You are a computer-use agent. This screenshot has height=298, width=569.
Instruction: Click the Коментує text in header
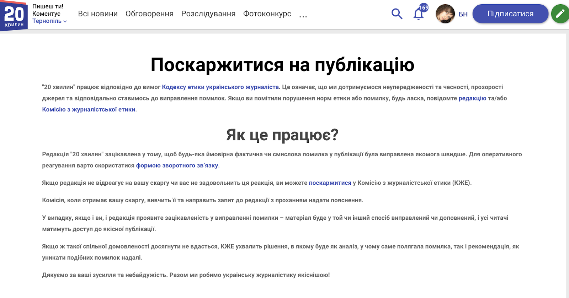click(46, 14)
